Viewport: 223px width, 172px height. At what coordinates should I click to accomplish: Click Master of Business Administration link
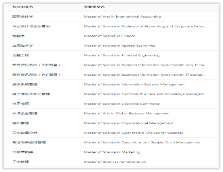(x=115, y=162)
